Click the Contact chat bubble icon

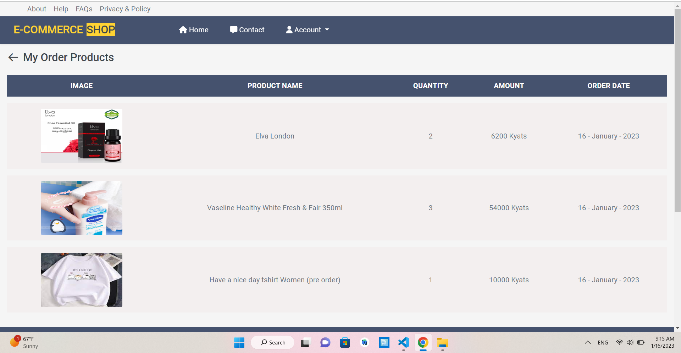tap(233, 30)
